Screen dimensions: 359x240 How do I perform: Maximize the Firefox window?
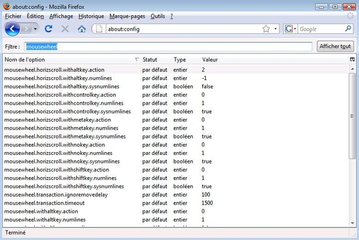(335, 7)
